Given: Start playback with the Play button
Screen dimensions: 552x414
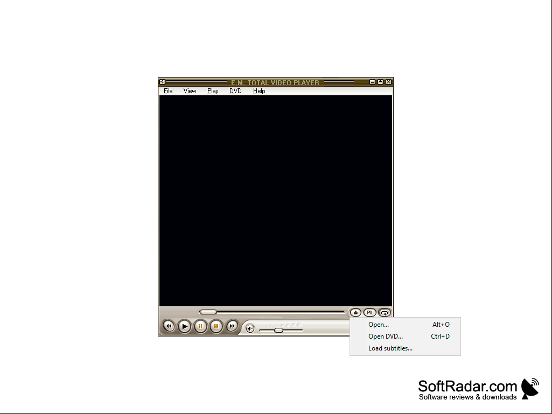Looking at the screenshot, I should click(185, 326).
